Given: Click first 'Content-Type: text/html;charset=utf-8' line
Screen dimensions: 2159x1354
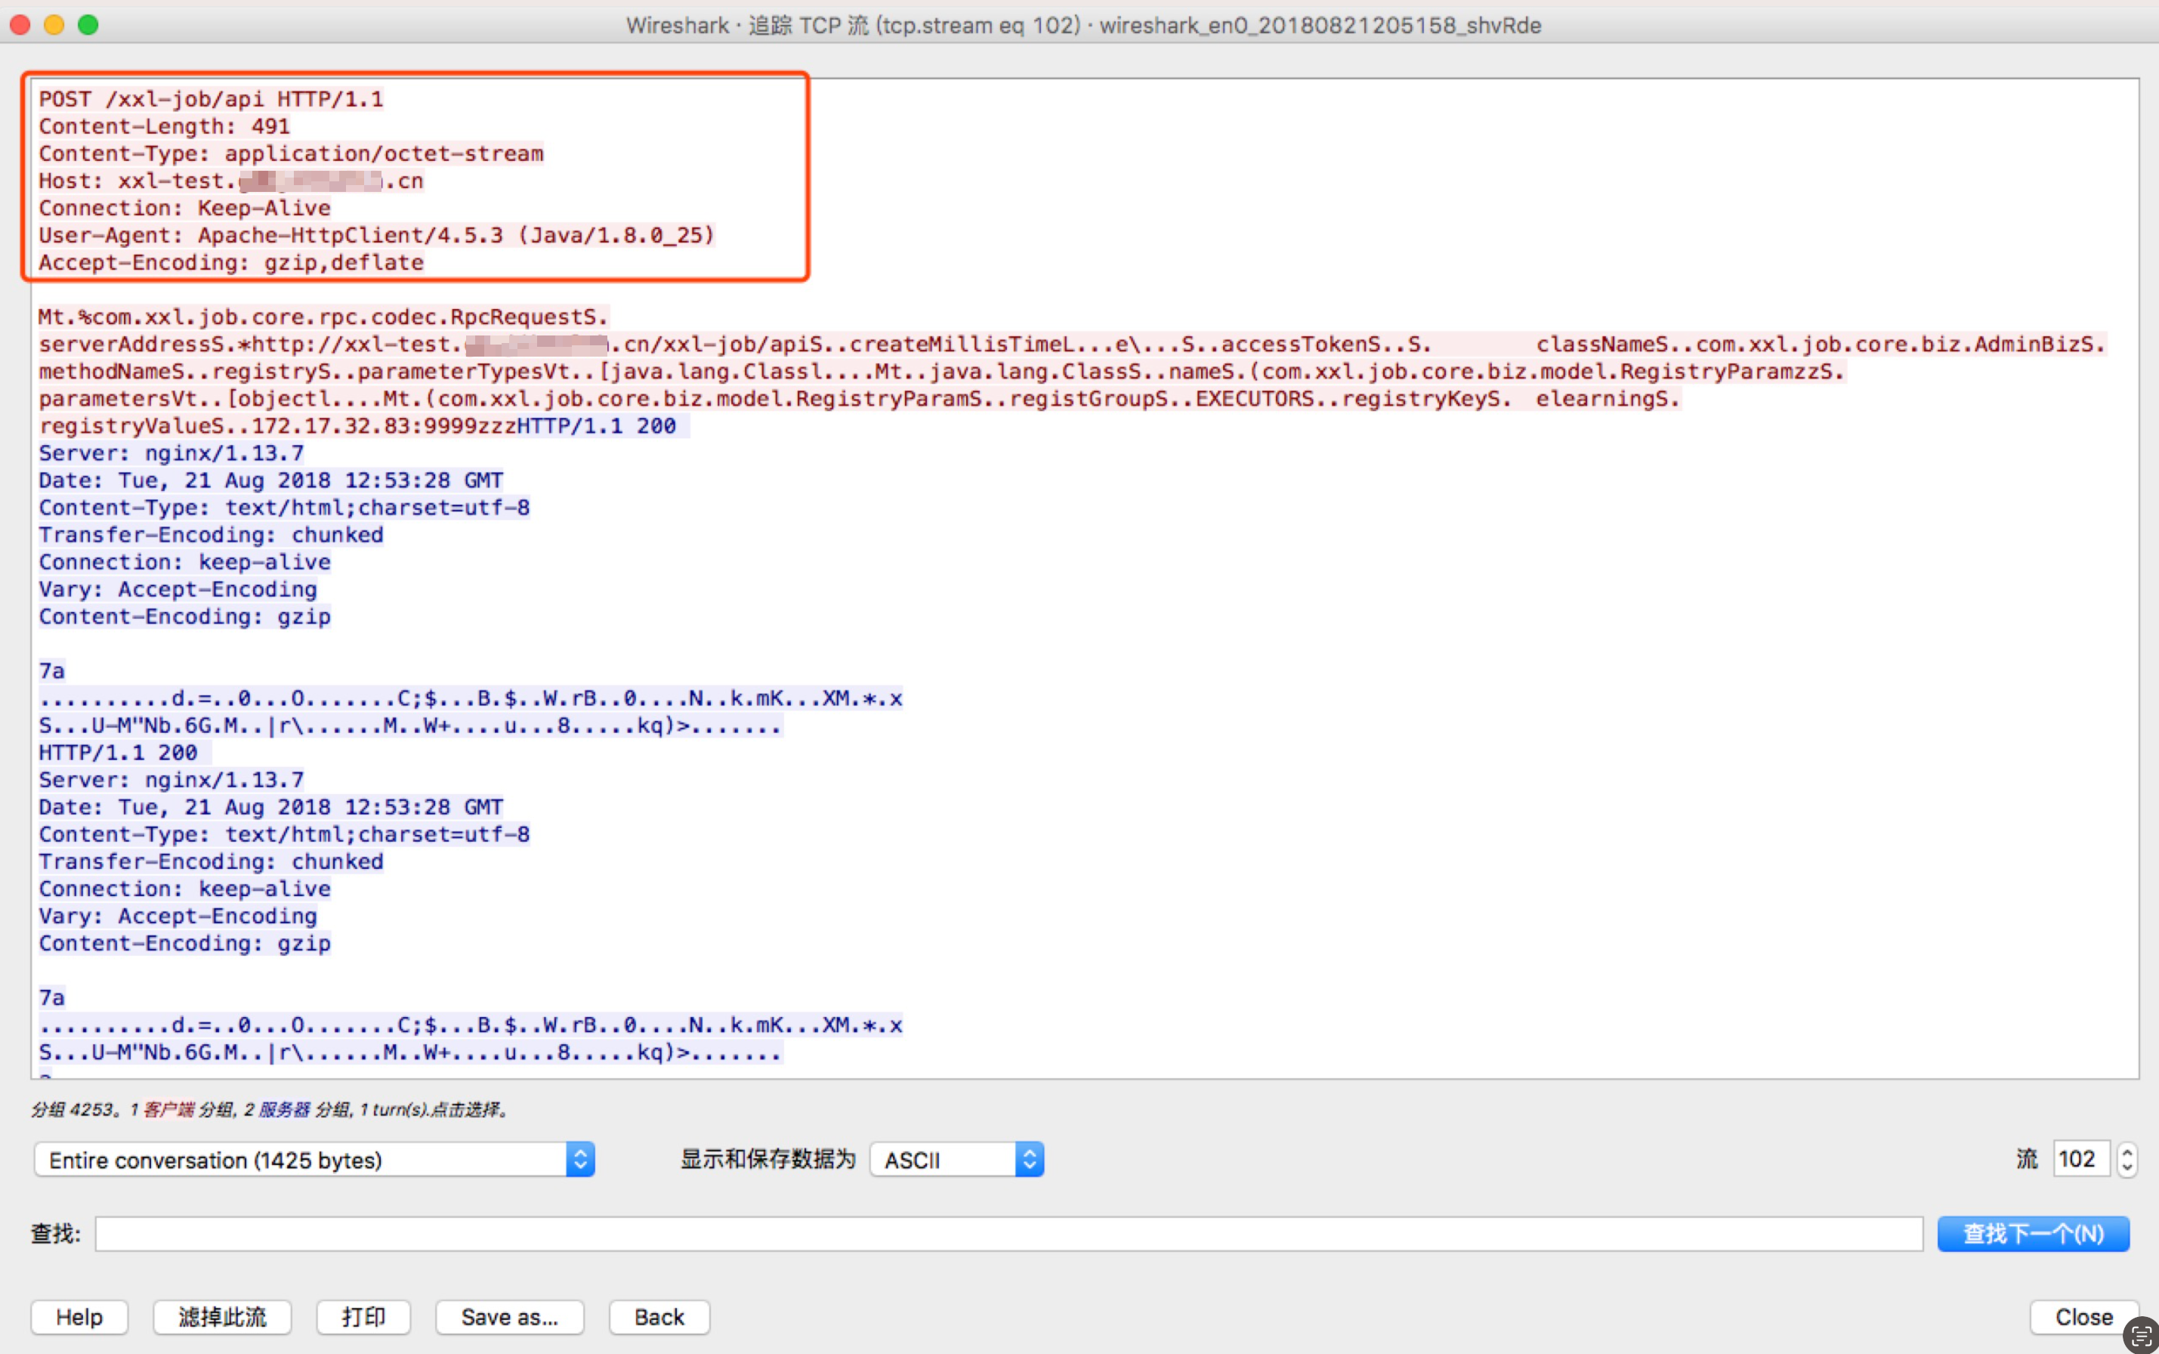Looking at the screenshot, I should pos(284,507).
